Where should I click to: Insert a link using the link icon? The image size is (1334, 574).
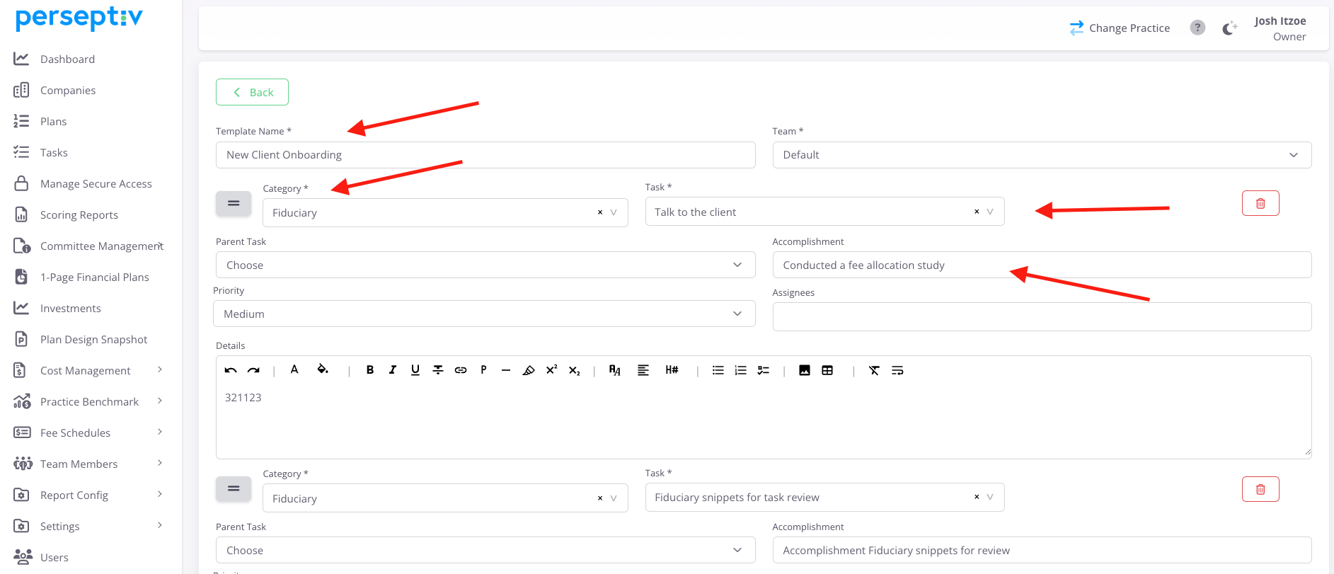461,370
